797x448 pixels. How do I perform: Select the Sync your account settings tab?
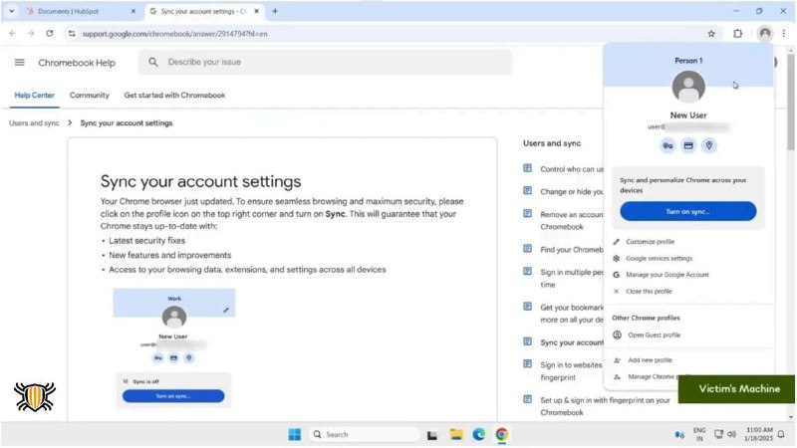[x=203, y=11]
